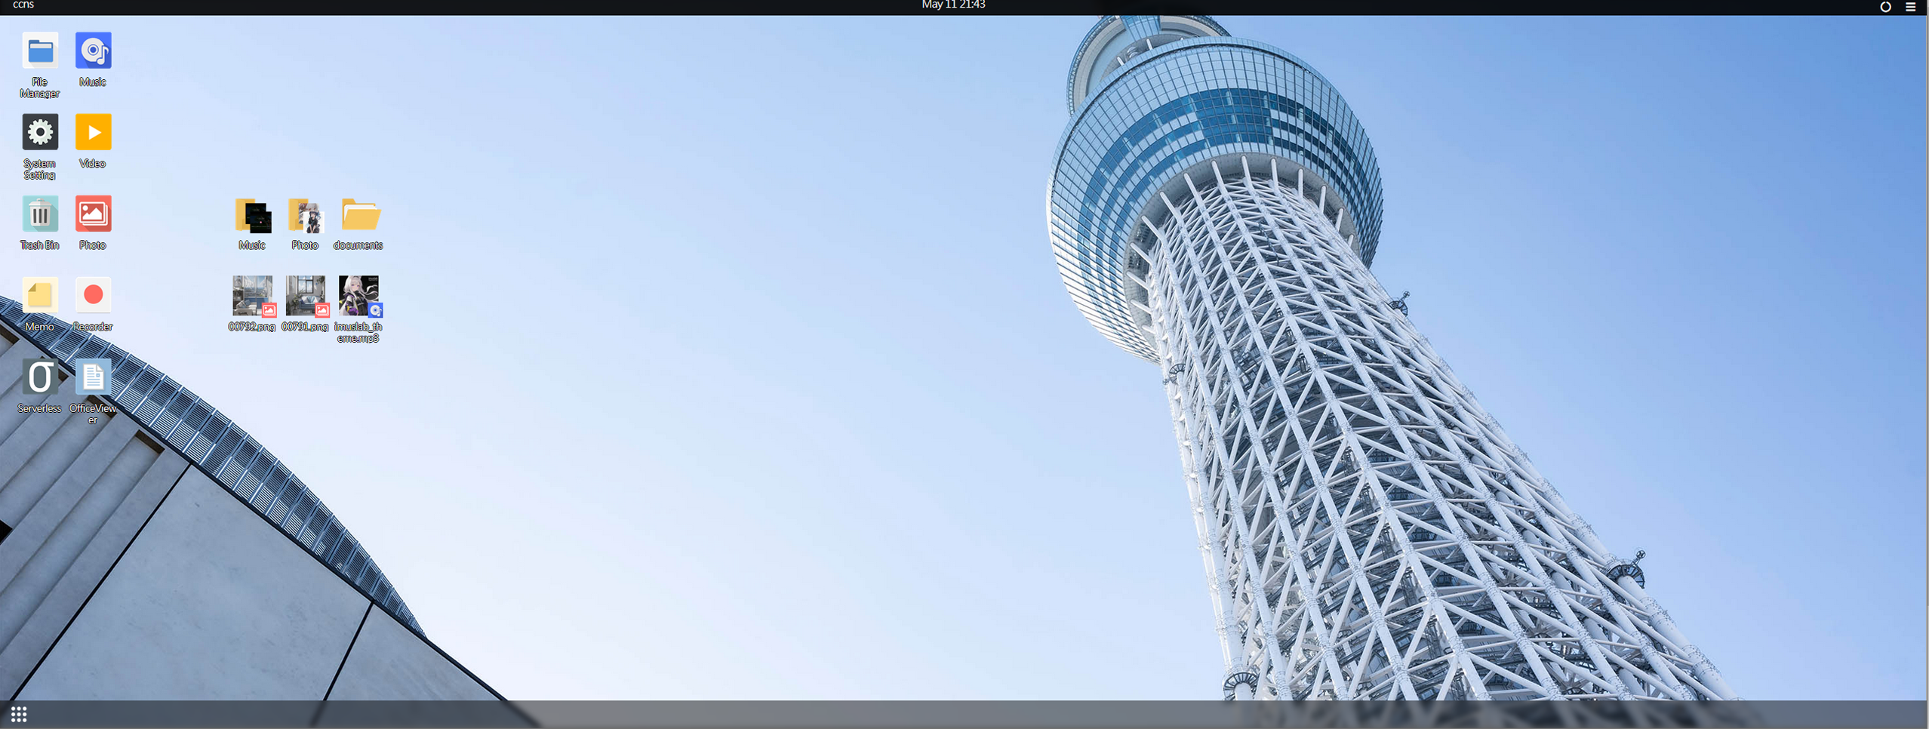Launch the Video player icon

pos(93,133)
